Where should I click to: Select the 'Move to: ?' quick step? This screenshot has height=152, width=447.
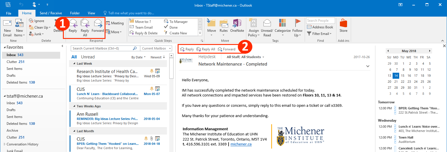(x=140, y=21)
